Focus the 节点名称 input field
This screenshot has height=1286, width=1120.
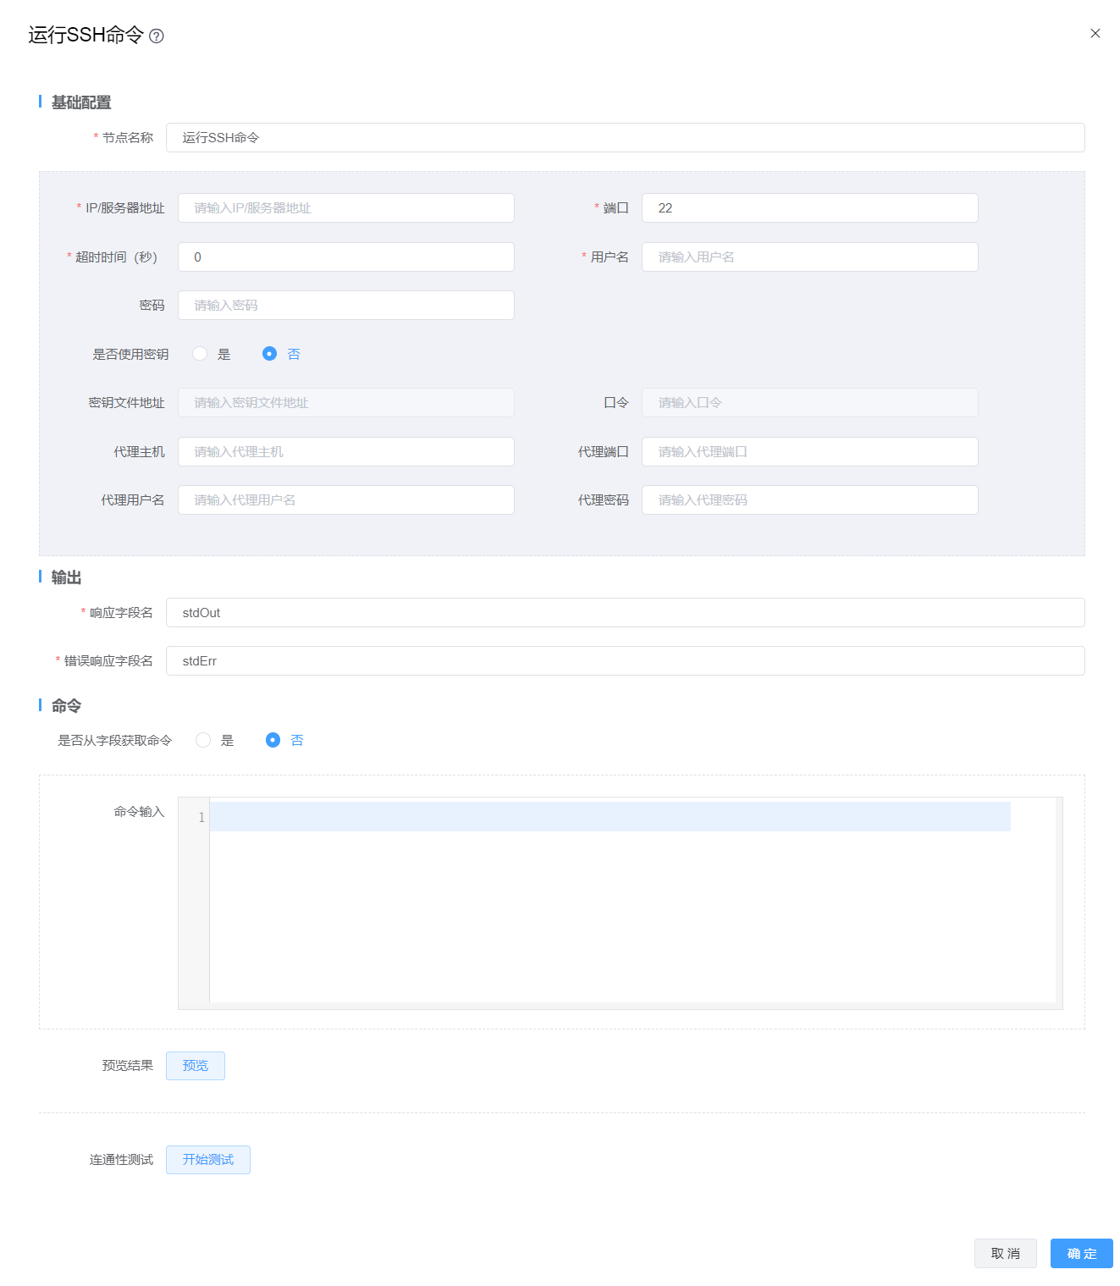coord(625,138)
